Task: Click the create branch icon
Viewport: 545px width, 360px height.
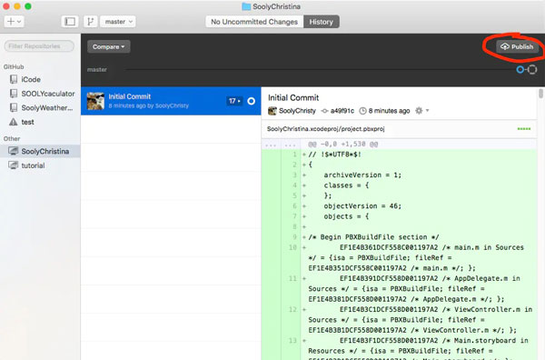Action: [90, 22]
